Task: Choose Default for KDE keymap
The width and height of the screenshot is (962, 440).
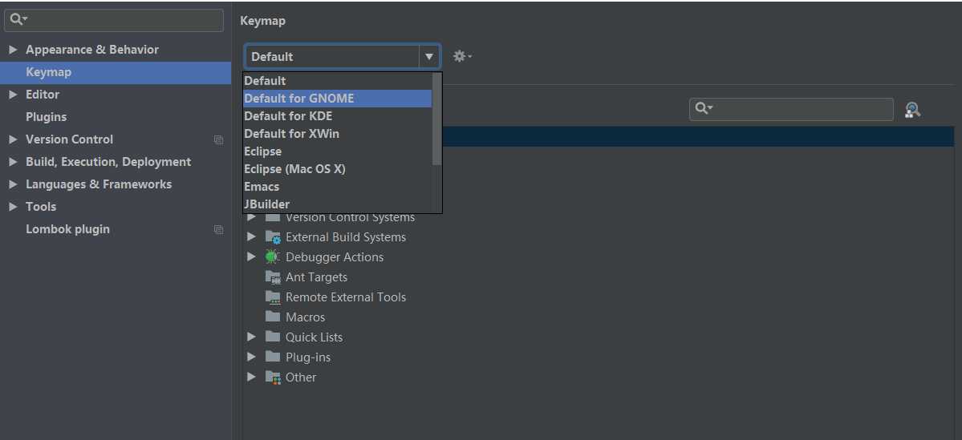Action: (338, 116)
